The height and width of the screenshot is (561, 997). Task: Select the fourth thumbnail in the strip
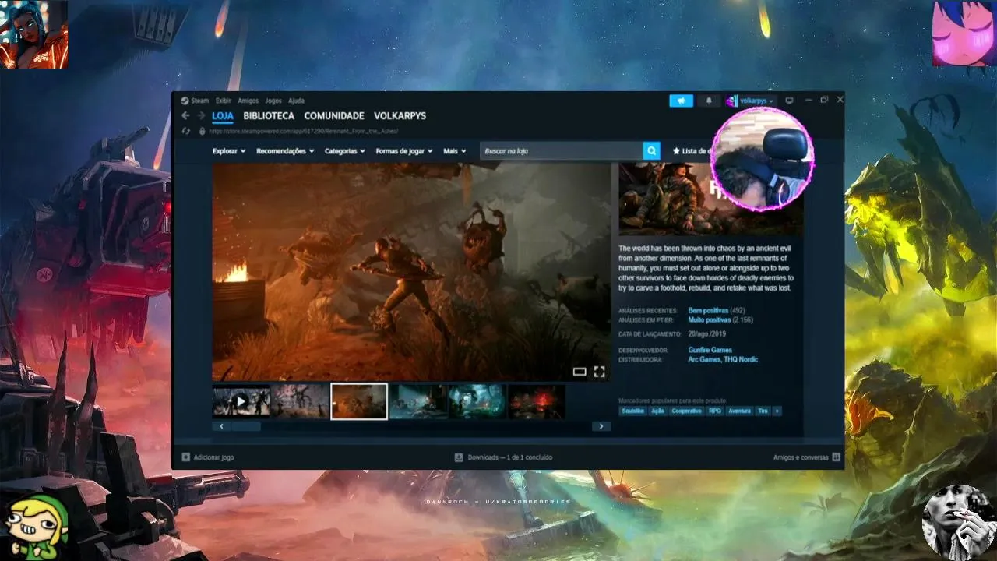pyautogui.click(x=418, y=401)
